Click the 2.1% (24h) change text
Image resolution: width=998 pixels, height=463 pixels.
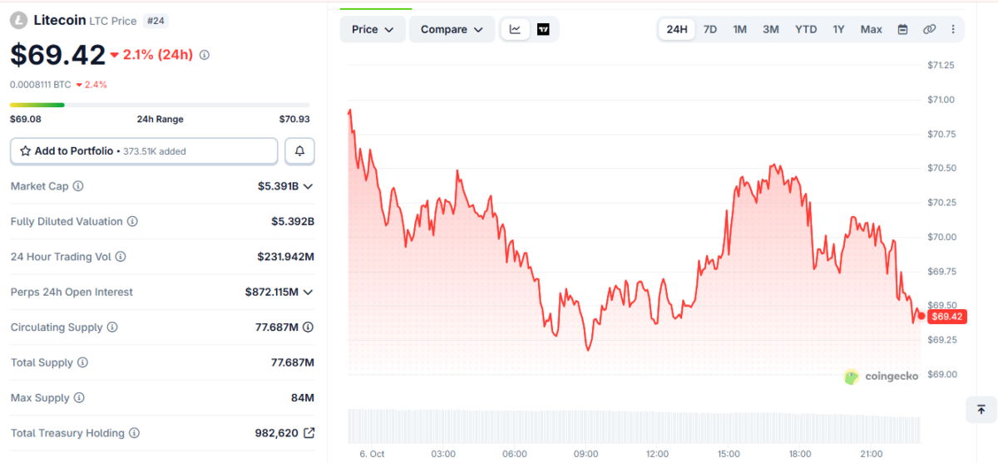coord(158,55)
